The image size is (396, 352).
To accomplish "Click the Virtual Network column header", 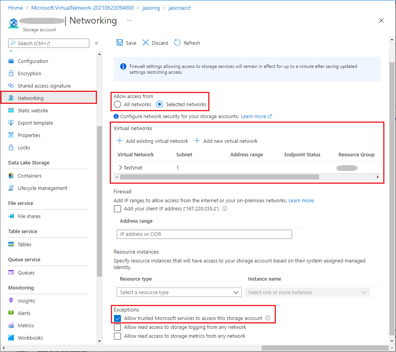I will click(x=135, y=154).
